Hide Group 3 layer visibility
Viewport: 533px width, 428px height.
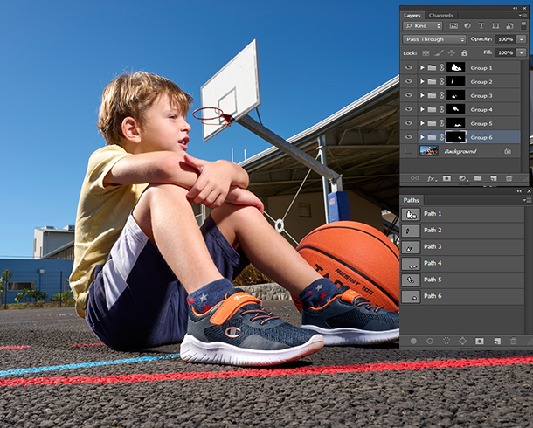pos(409,95)
